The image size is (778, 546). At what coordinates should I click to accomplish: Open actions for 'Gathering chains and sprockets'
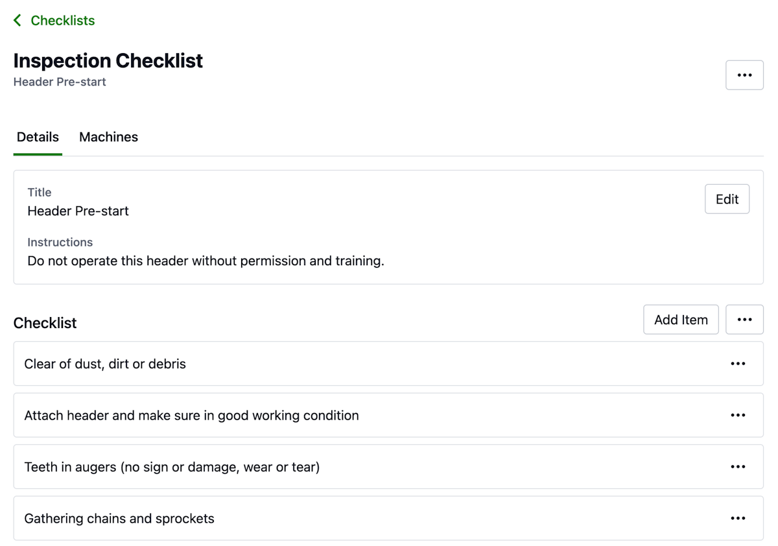(x=738, y=517)
